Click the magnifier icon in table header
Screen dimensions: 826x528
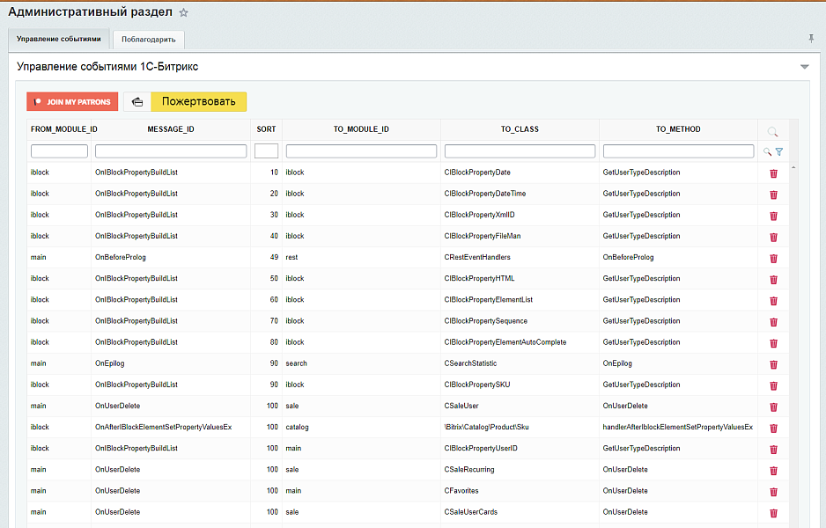[x=772, y=131]
